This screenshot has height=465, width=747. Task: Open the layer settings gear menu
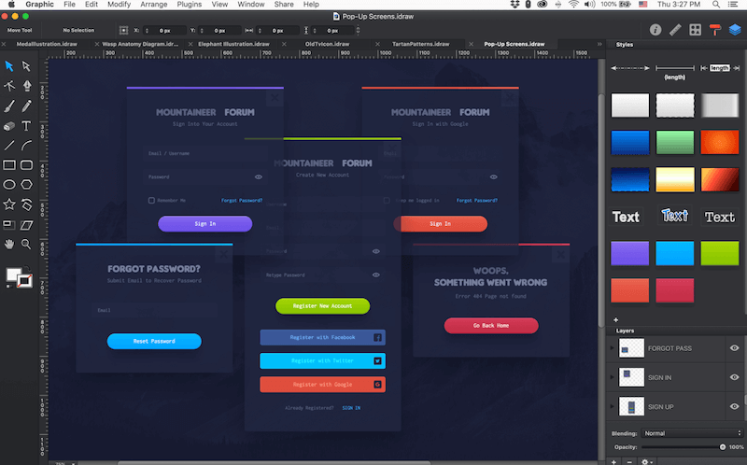point(646,461)
